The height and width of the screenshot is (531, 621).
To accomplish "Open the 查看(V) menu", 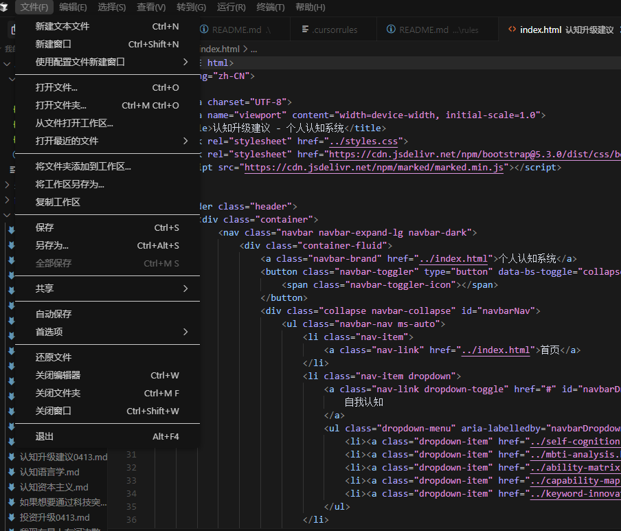I will 151,7.
